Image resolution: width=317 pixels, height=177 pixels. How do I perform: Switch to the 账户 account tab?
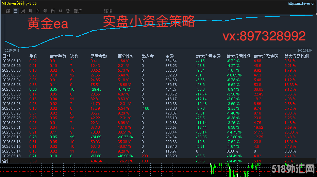78,11
